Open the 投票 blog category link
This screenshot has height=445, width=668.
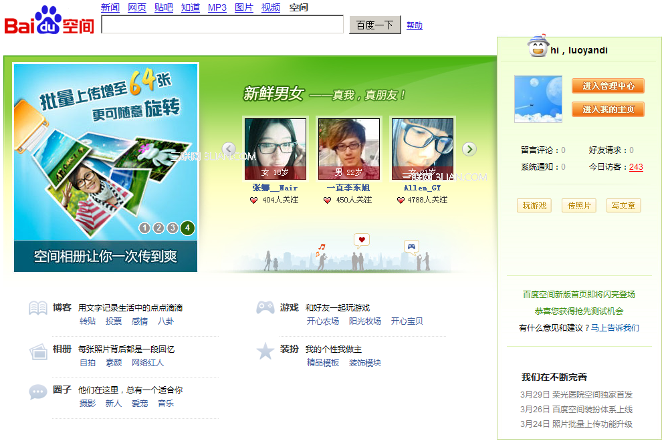pyautogui.click(x=113, y=321)
